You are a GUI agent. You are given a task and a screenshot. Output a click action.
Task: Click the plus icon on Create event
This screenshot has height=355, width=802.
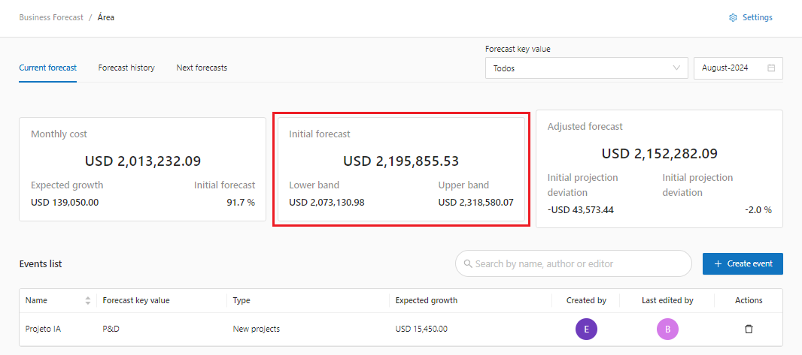pos(718,264)
